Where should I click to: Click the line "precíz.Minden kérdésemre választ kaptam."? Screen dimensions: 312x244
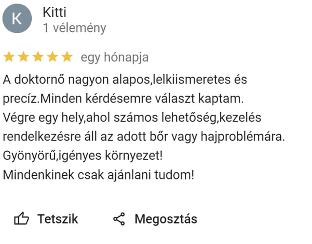tap(123, 99)
